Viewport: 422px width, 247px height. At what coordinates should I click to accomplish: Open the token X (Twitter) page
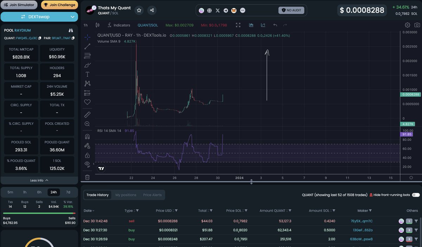click(218, 11)
